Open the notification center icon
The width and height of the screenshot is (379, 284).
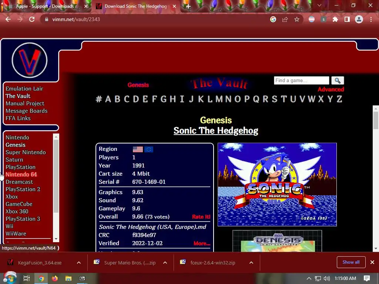click(x=367, y=278)
